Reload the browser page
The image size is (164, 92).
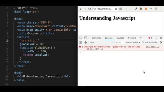point(89,9)
